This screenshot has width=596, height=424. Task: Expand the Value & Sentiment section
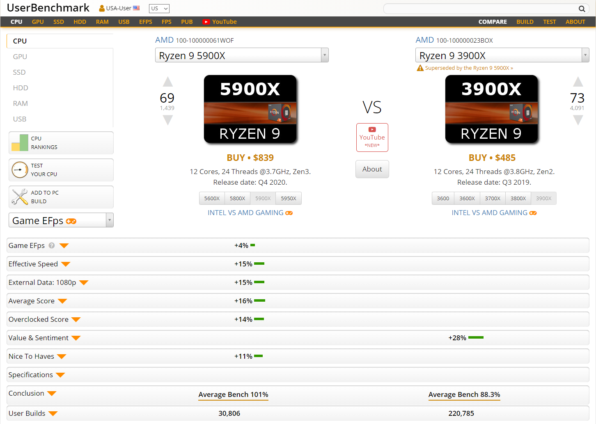pos(76,338)
